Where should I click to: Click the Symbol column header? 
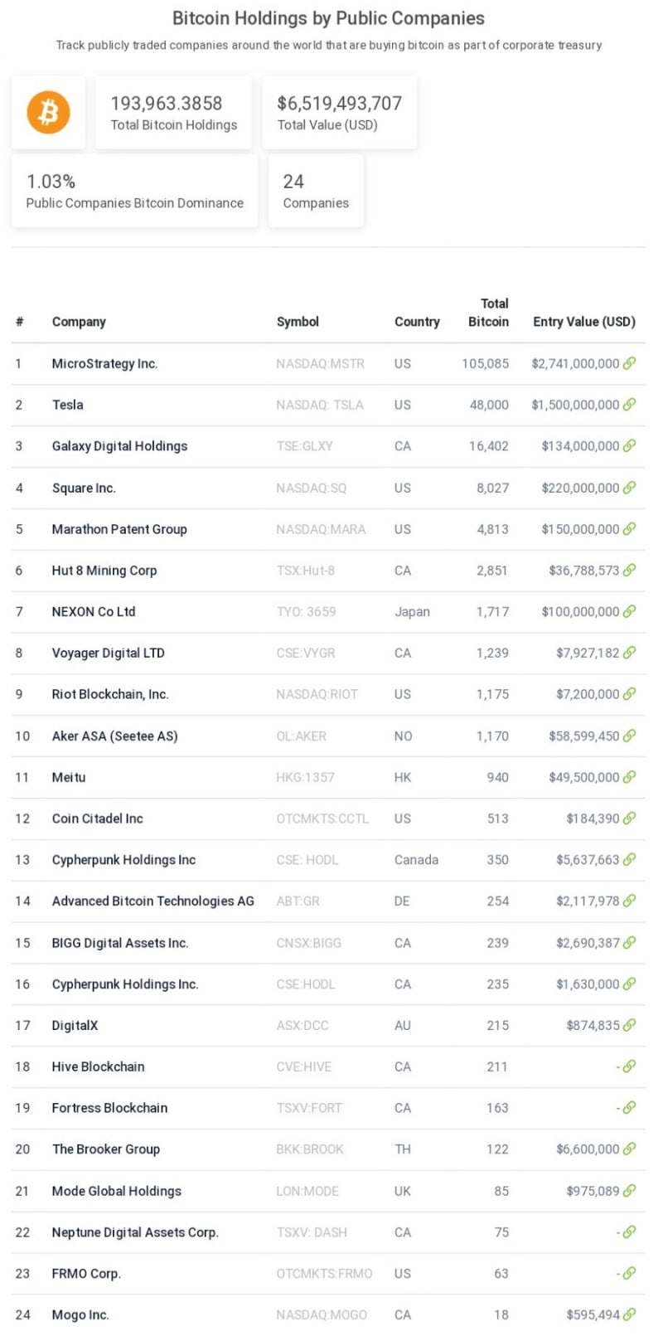(298, 322)
